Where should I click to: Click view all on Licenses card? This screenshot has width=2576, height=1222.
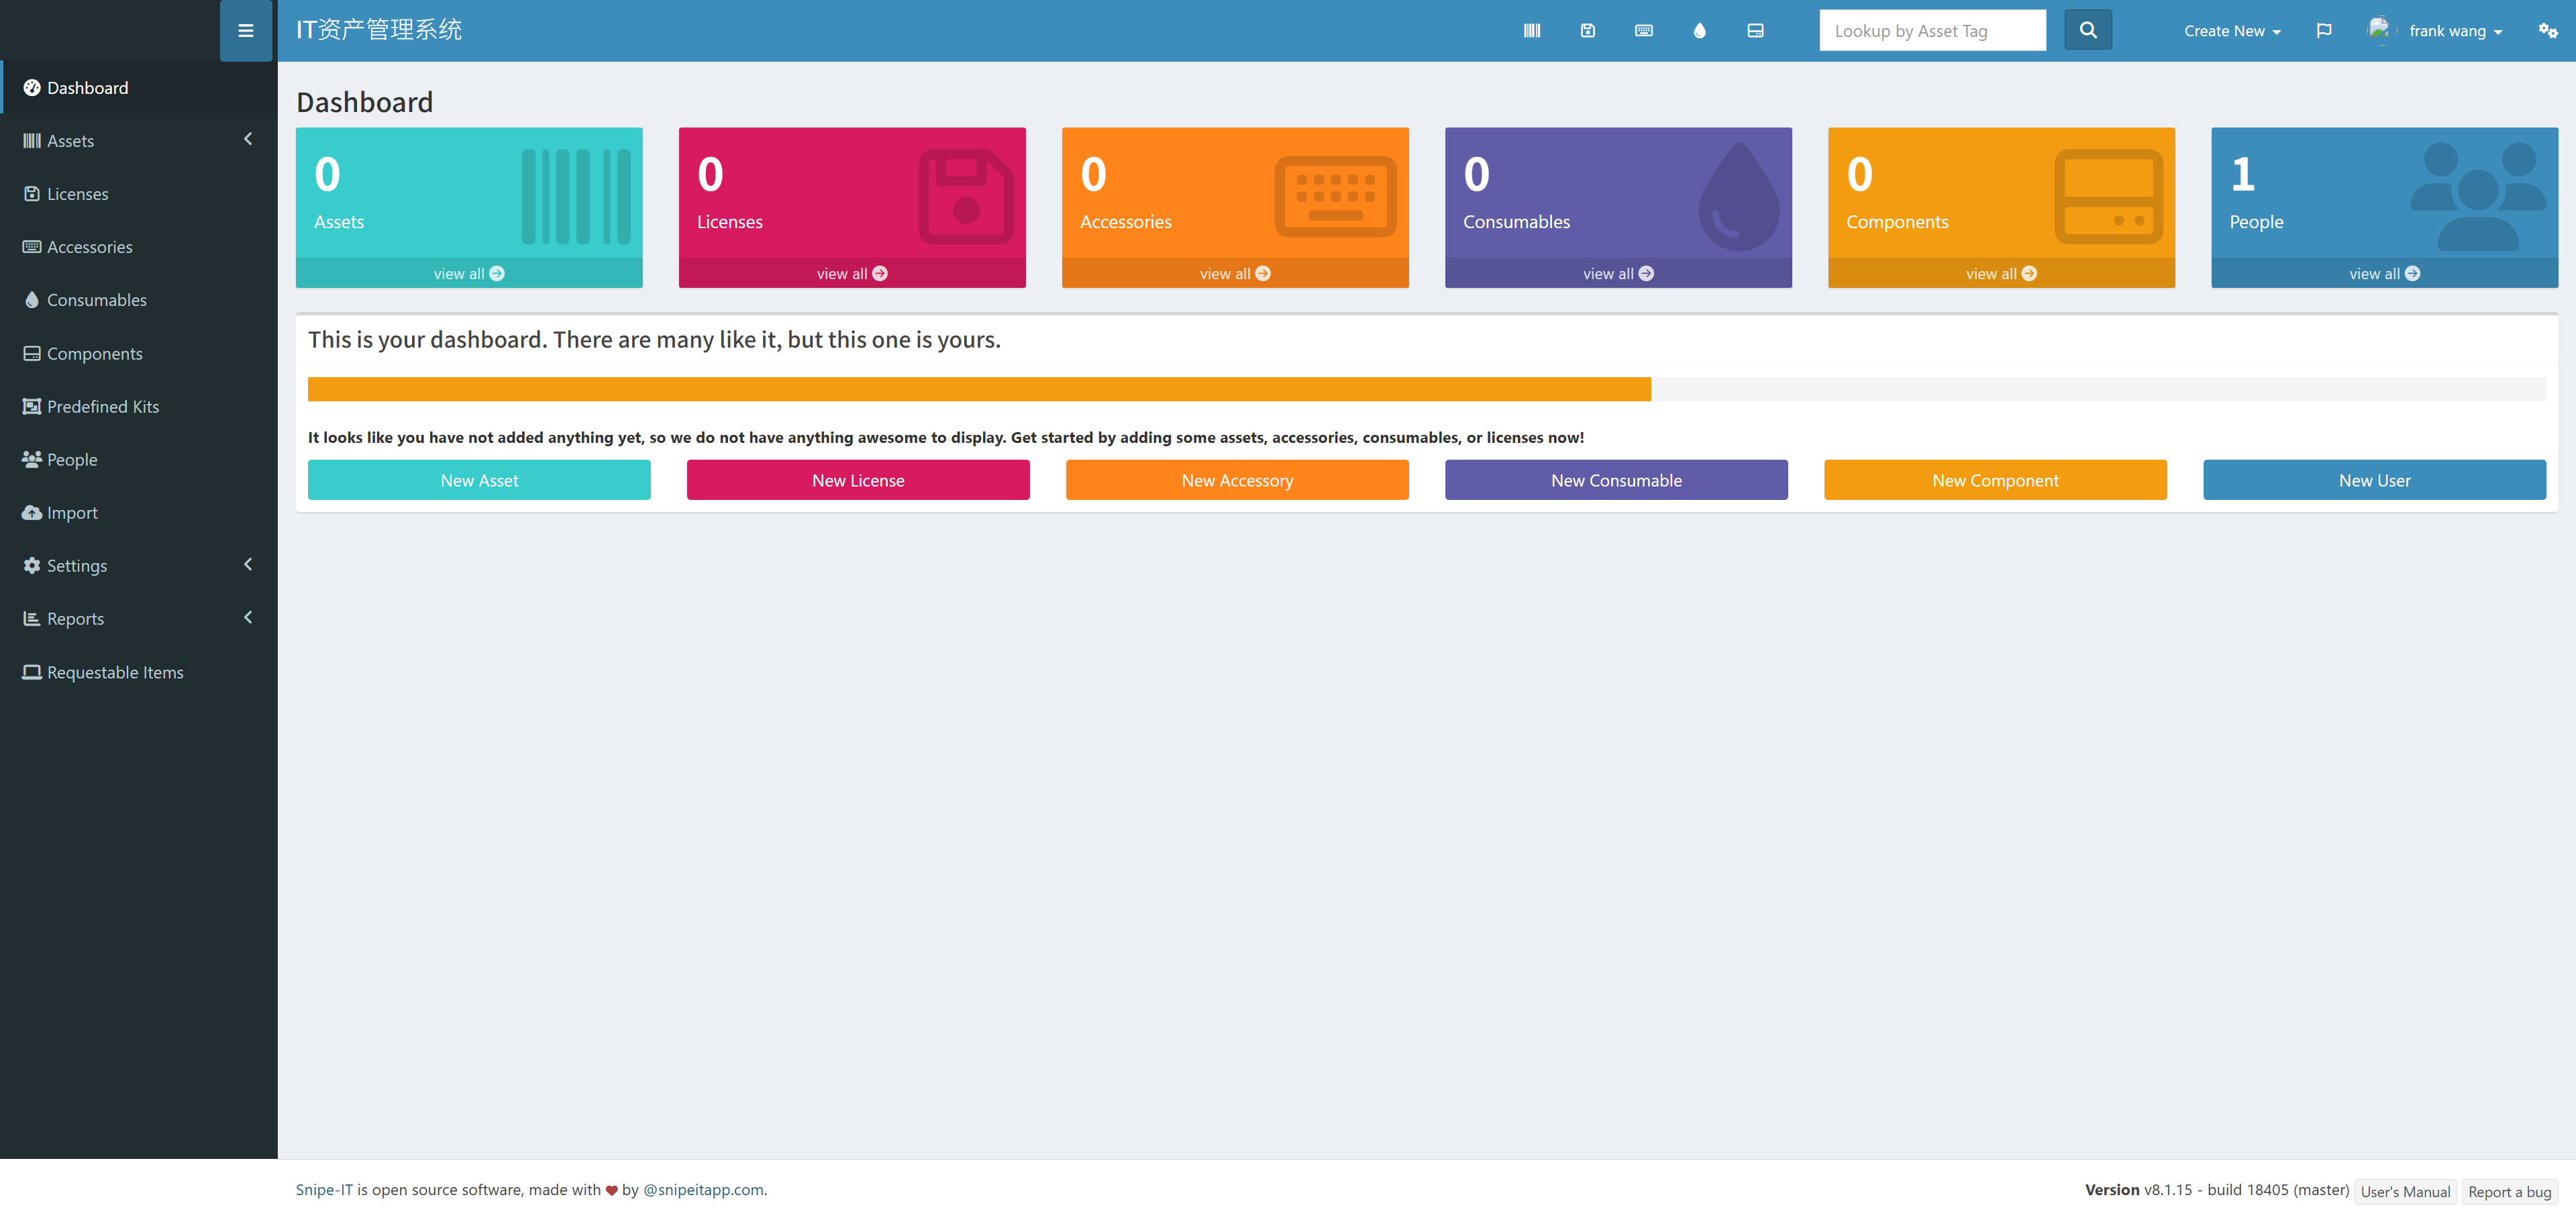(x=851, y=274)
